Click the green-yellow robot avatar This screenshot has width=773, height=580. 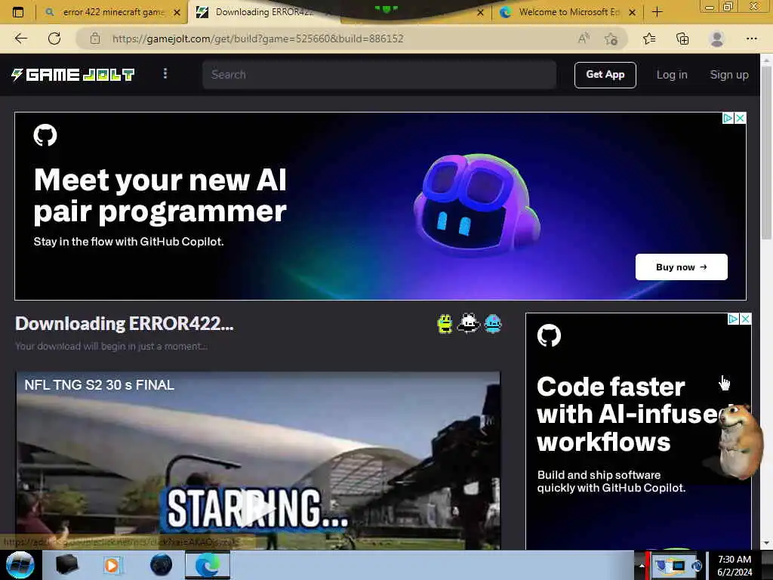click(445, 324)
